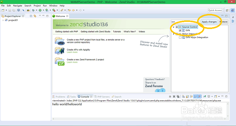Click the New file toolbar icon
236x126 pixels.
3,10
